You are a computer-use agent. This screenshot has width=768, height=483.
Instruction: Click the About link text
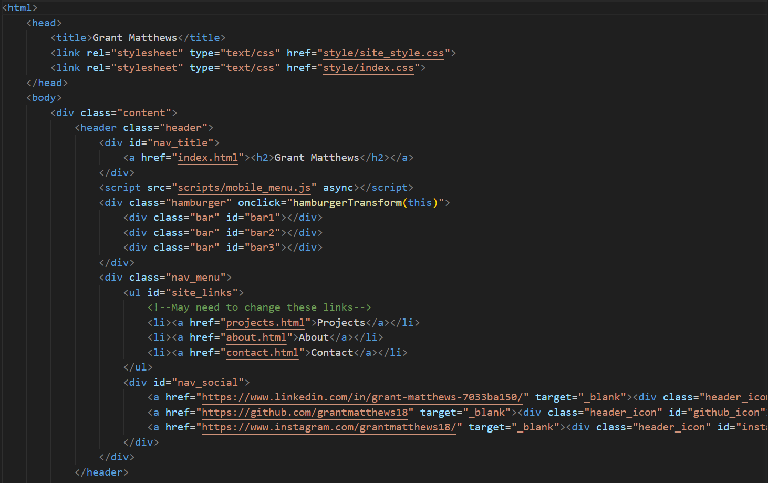click(x=314, y=337)
